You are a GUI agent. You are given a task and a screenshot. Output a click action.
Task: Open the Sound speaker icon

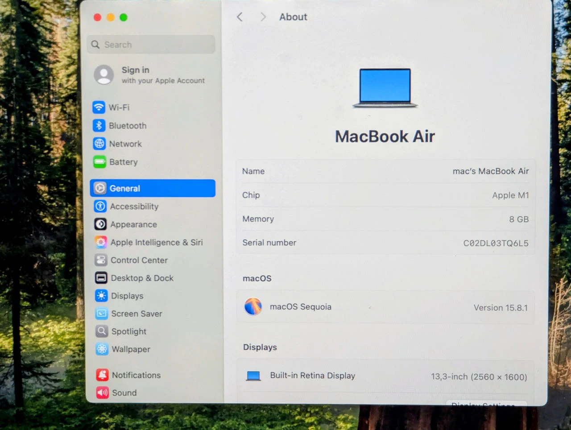coord(103,393)
